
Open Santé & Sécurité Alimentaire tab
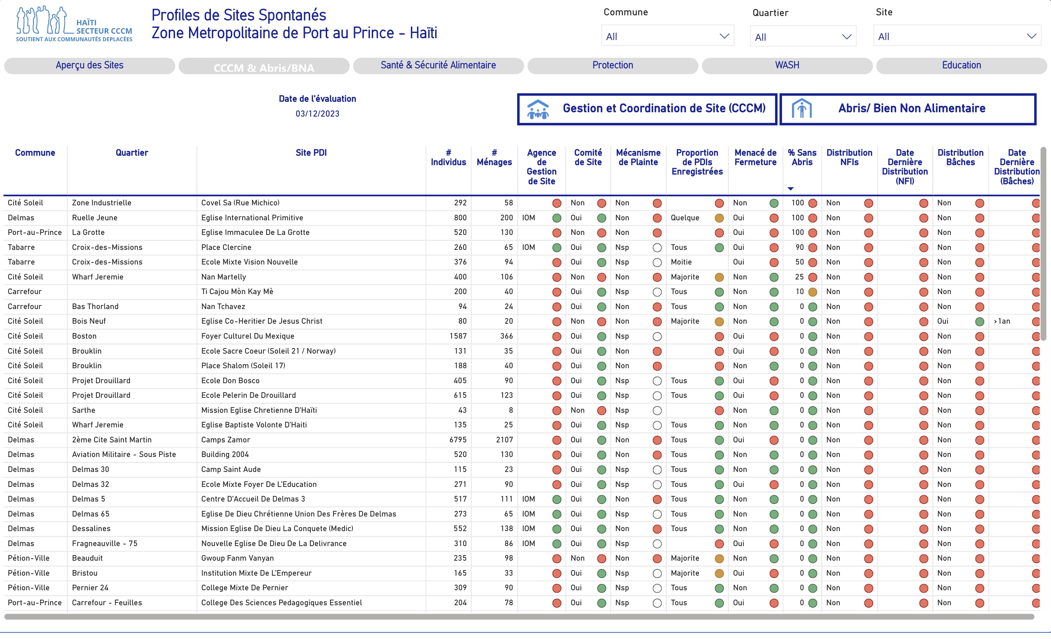coord(438,65)
